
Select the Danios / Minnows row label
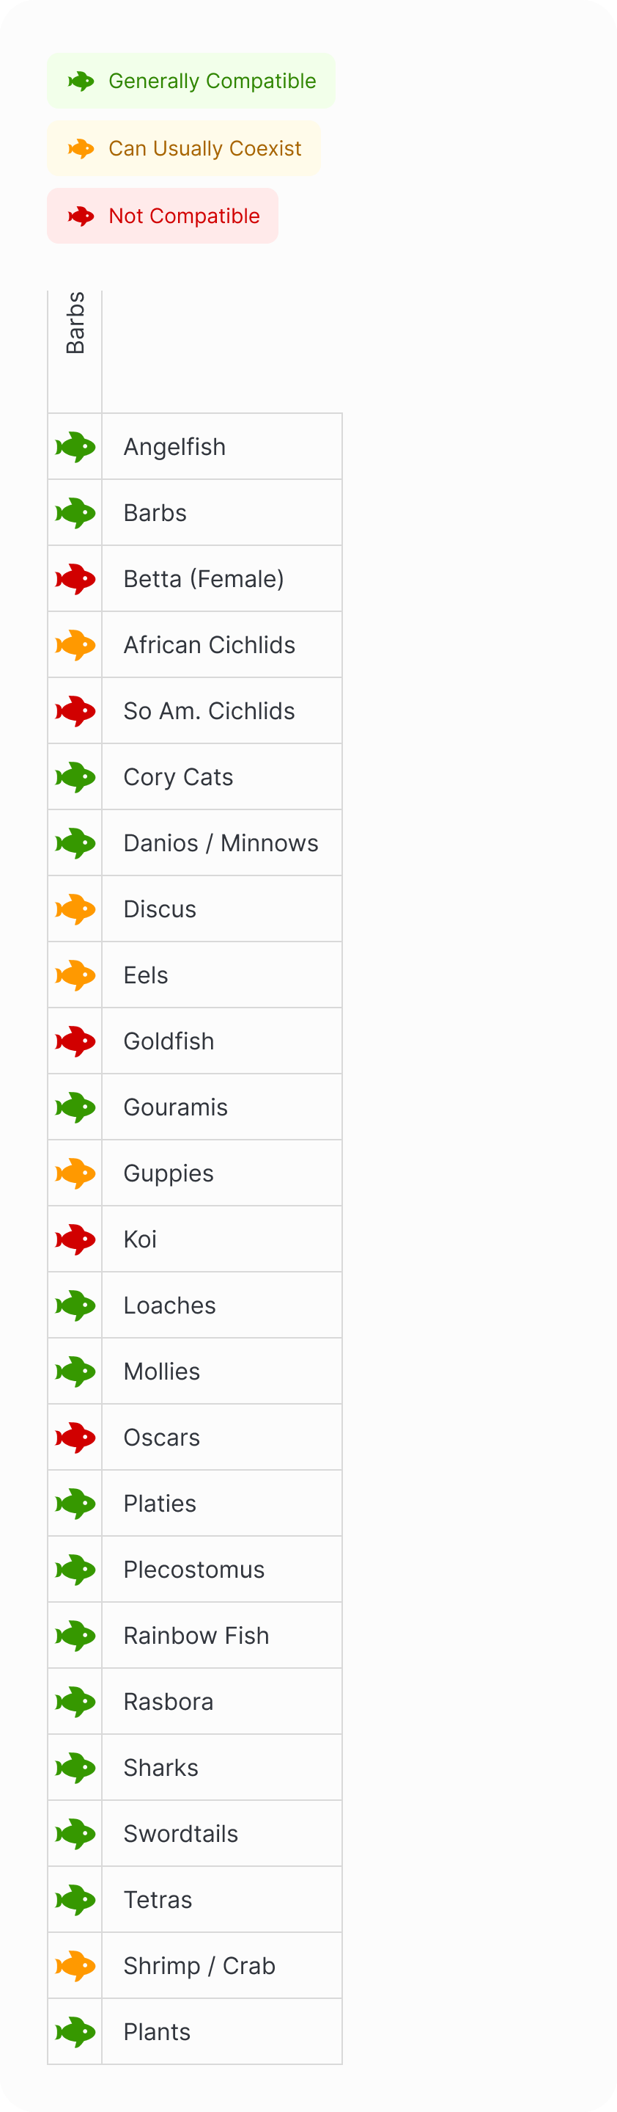coord(220,843)
